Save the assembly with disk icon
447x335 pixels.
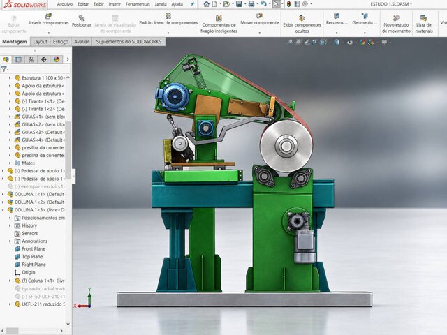[x=239, y=4]
